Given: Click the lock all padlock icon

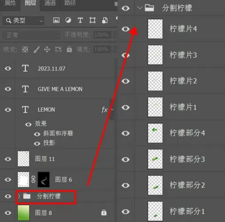Looking at the screenshot, I should coord(69,49).
